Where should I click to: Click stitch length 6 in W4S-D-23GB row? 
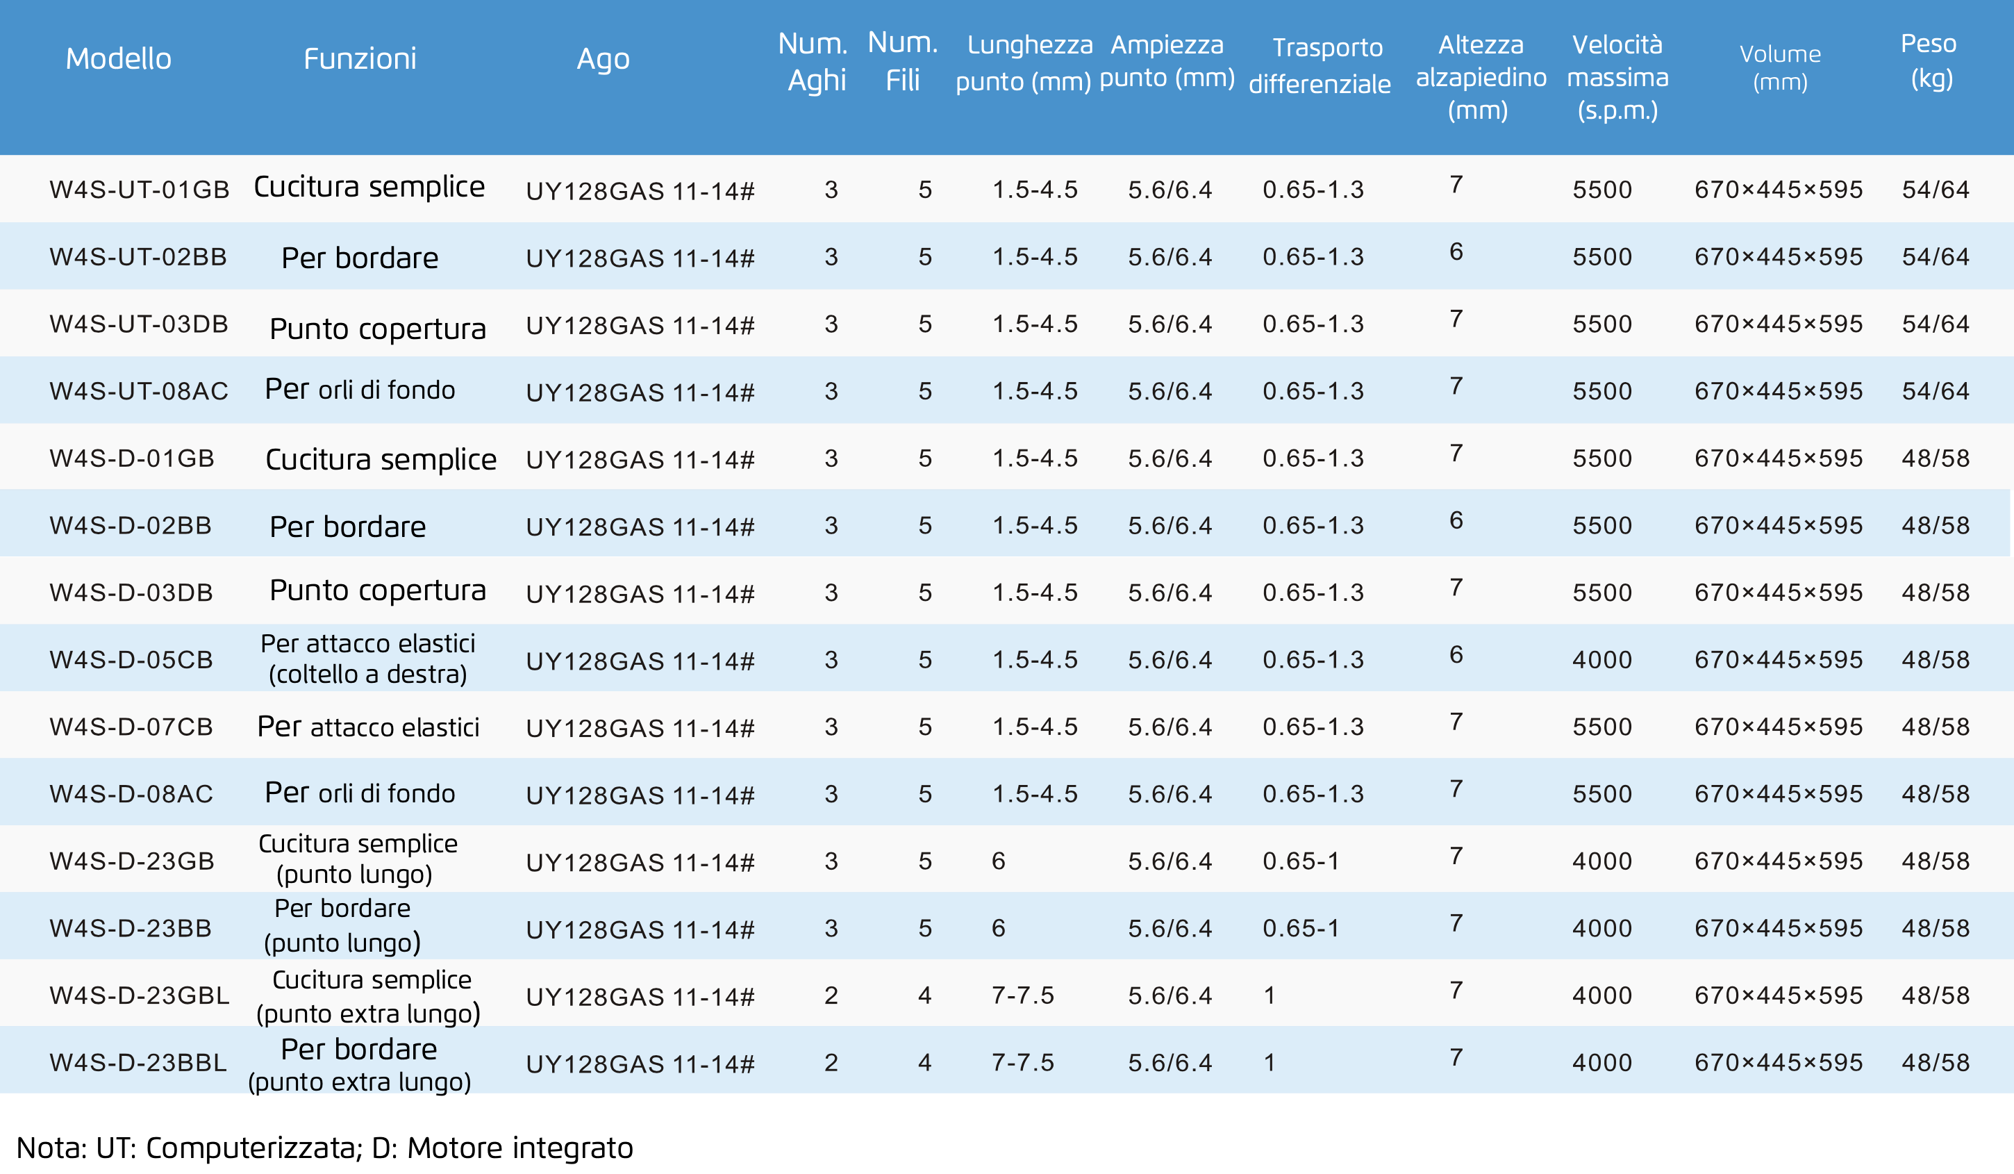coord(998,861)
